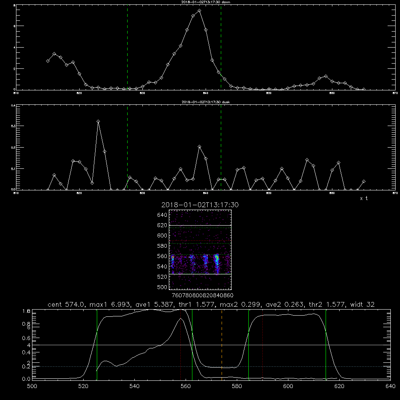Click the red dotted line near 558 in bottom plot
This screenshot has height=400, width=400.
tap(181, 345)
